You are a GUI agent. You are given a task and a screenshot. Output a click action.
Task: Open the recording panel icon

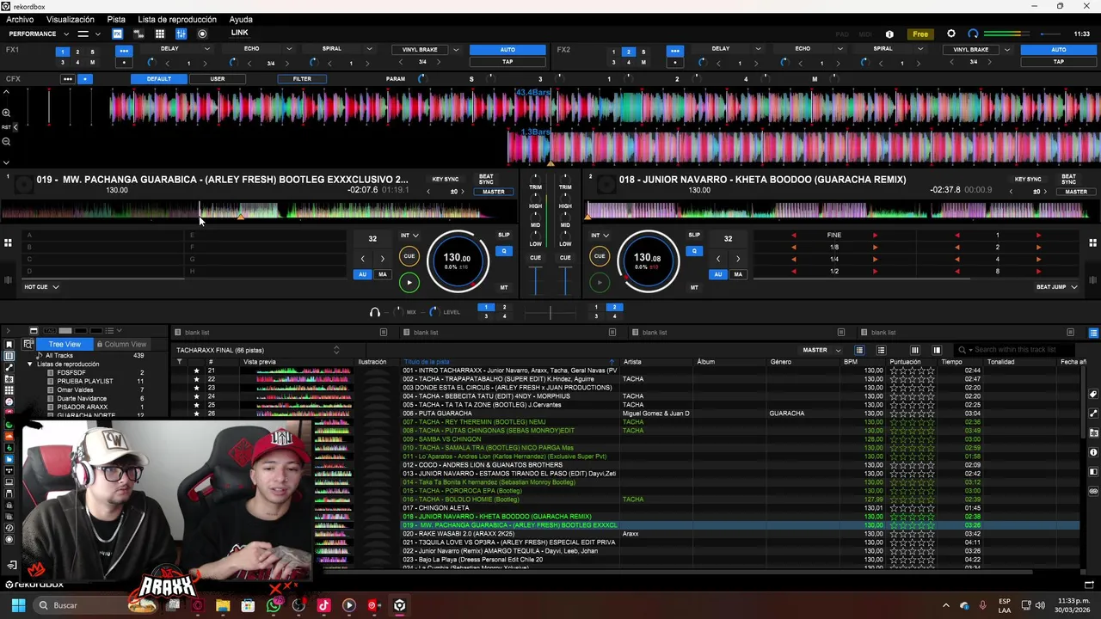coord(202,34)
